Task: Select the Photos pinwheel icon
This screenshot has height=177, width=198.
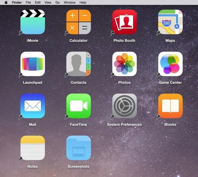Action: click(x=124, y=64)
